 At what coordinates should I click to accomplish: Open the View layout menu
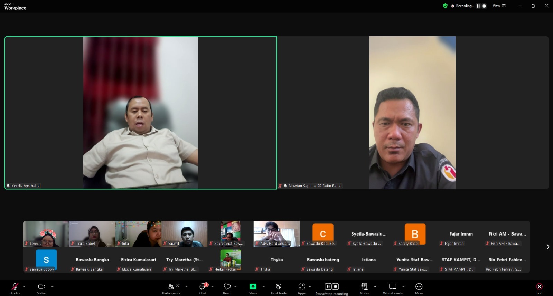coord(499,6)
